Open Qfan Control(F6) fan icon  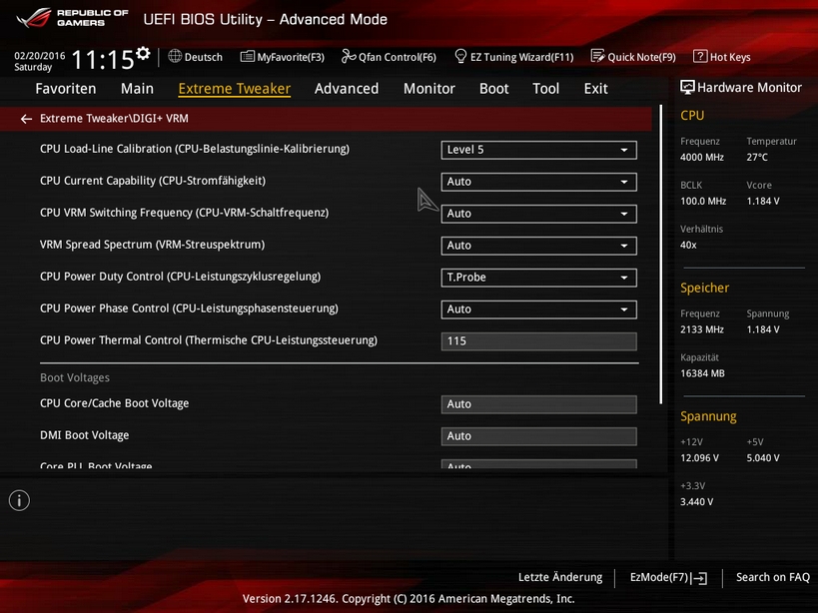point(349,56)
